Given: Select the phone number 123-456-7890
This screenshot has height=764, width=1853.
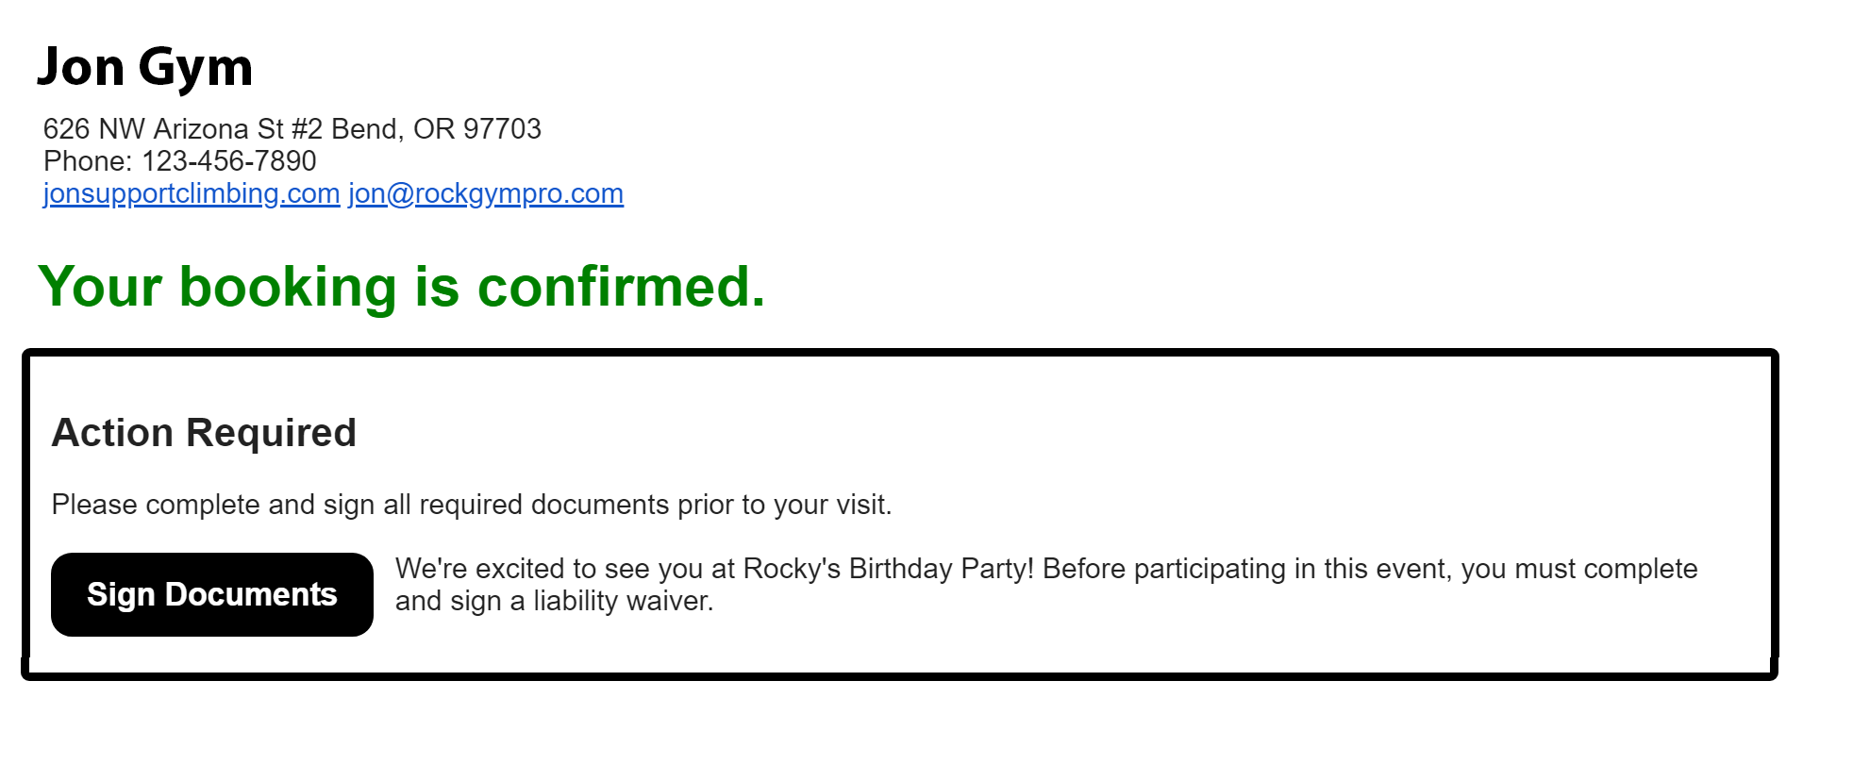Looking at the screenshot, I should 229,160.
